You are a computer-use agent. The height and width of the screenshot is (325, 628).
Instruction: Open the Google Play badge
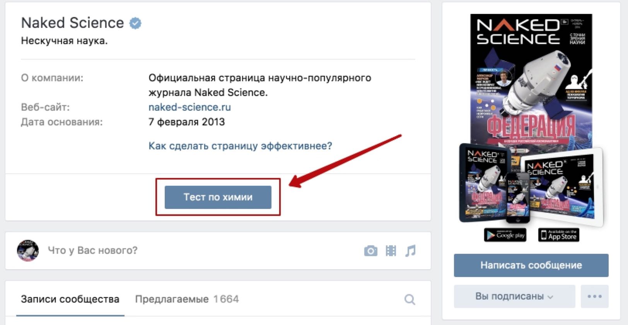(x=505, y=235)
